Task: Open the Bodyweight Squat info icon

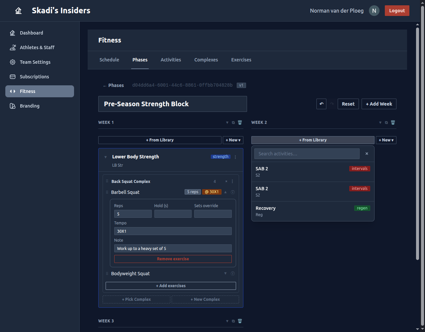Action: coord(233,274)
